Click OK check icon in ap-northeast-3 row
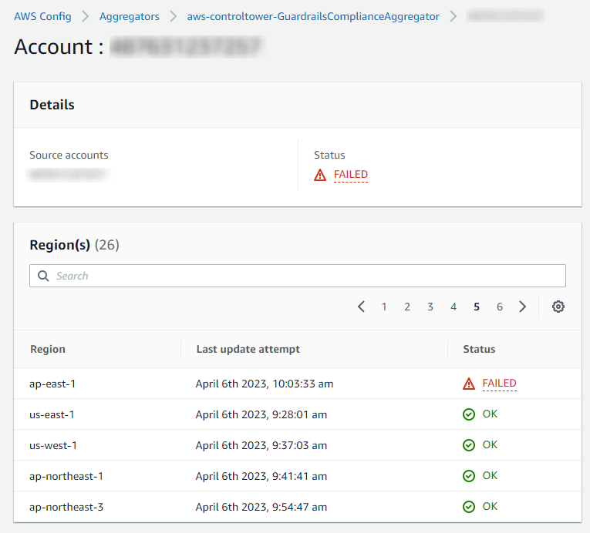Viewport: 590px width, 533px height. pos(468,507)
